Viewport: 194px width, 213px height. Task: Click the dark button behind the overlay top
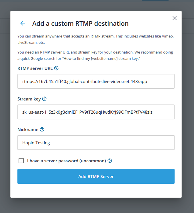click(155, 1)
